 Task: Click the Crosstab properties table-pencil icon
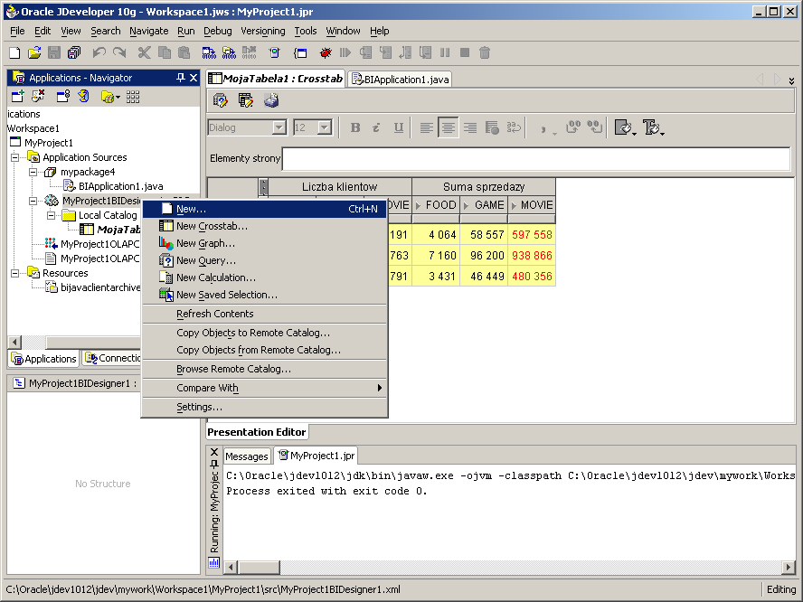[246, 100]
